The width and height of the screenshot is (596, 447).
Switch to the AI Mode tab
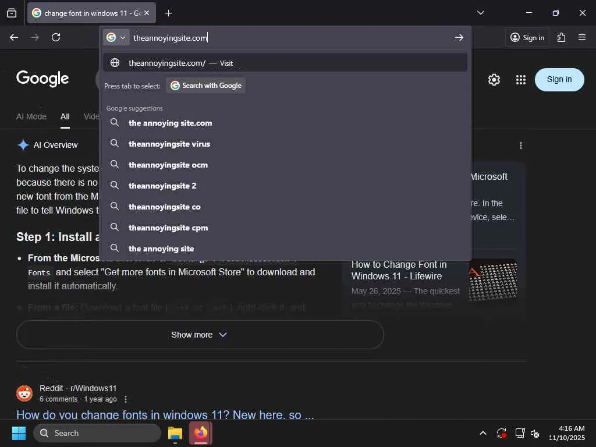[x=31, y=116]
